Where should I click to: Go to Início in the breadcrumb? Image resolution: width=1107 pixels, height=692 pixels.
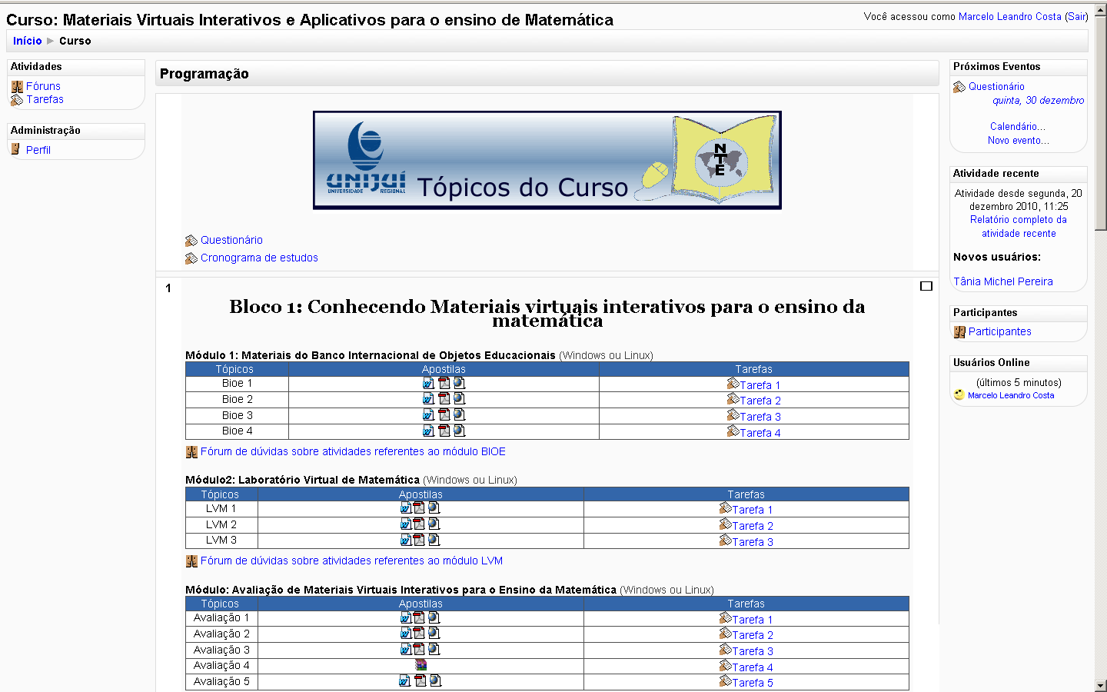point(27,41)
